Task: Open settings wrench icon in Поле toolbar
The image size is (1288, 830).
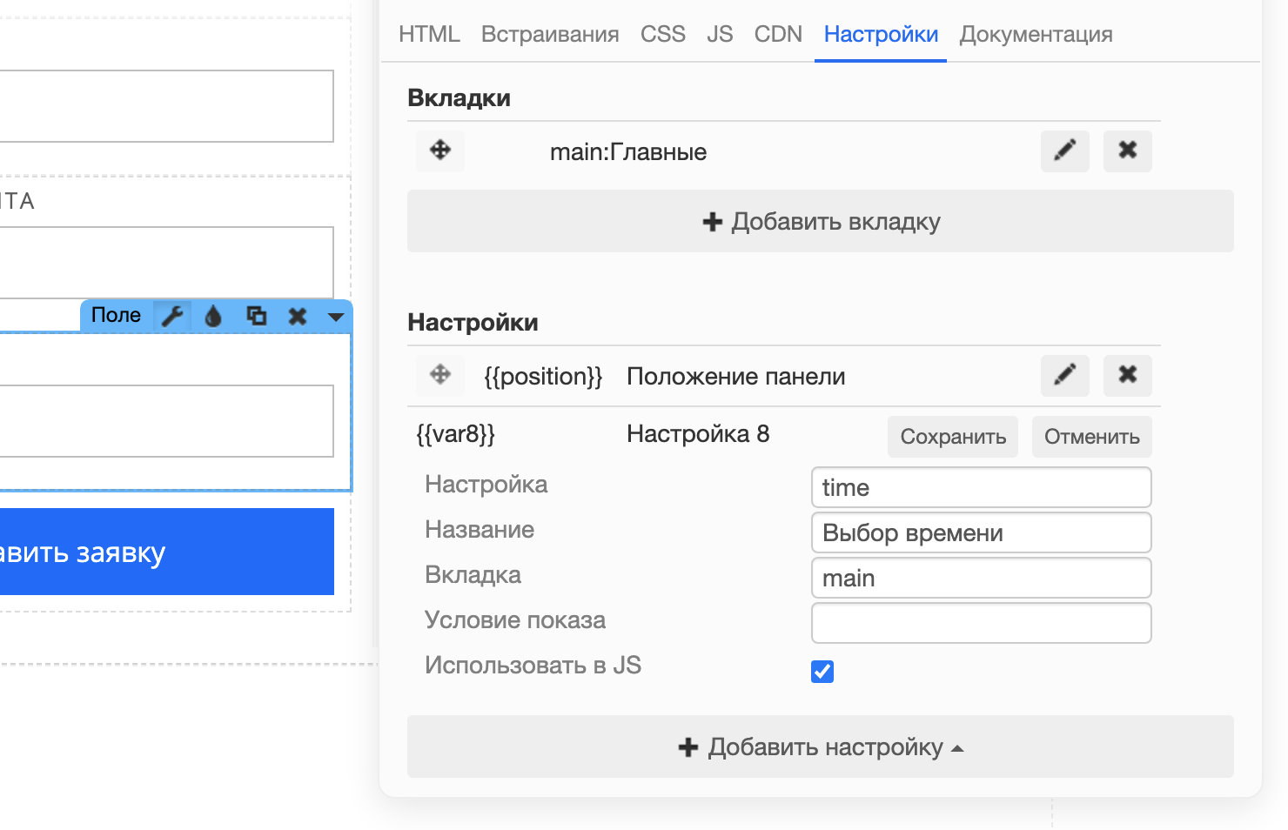Action: pos(172,316)
